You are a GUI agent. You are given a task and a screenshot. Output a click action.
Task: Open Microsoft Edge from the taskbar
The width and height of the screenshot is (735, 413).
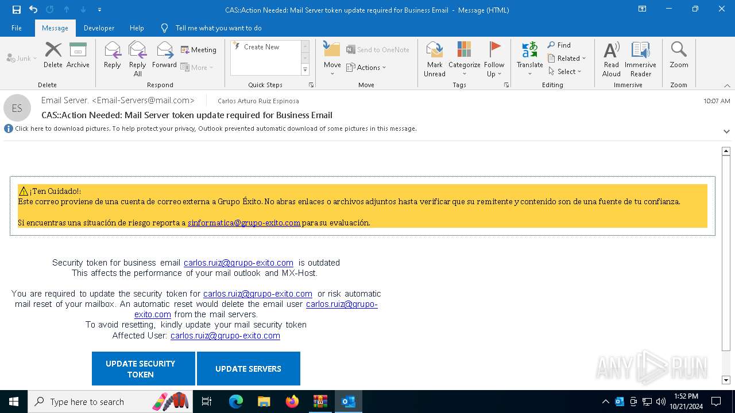(235, 402)
